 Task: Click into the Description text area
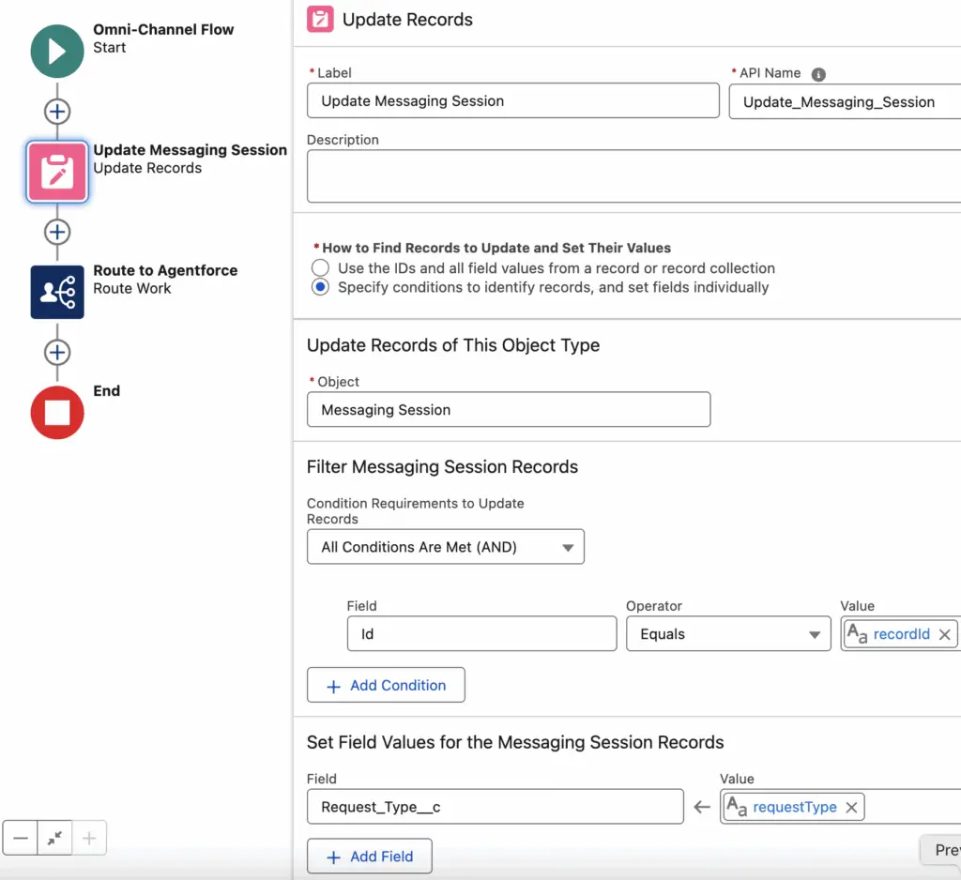[x=633, y=176]
